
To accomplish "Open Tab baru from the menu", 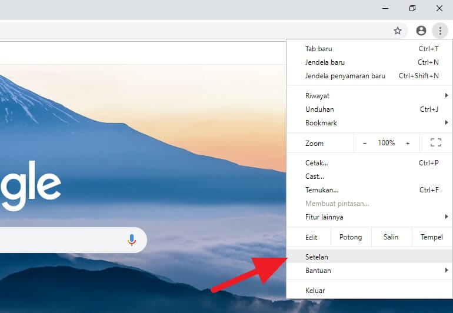I will pyautogui.click(x=369, y=49).
